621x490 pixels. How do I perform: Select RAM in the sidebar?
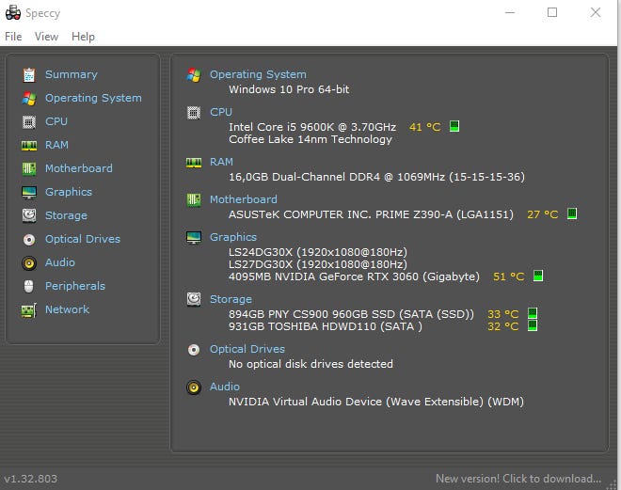56,145
